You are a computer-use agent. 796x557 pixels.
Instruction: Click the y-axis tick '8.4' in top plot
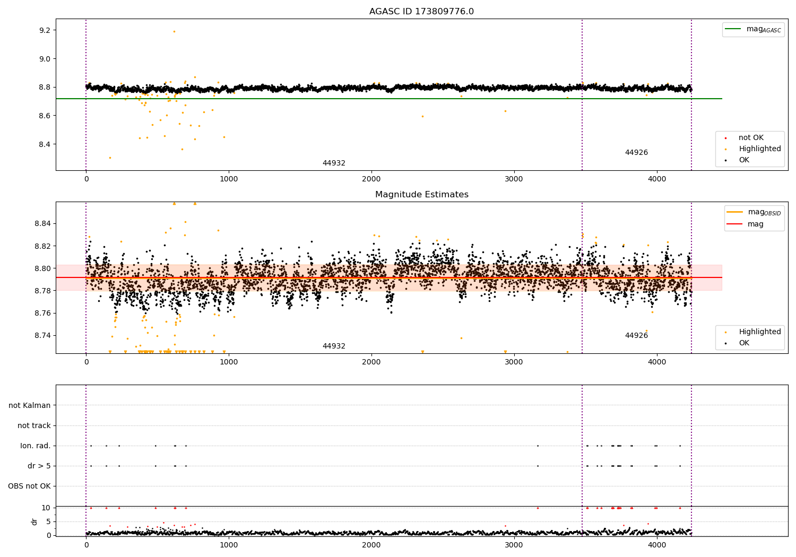coord(45,144)
